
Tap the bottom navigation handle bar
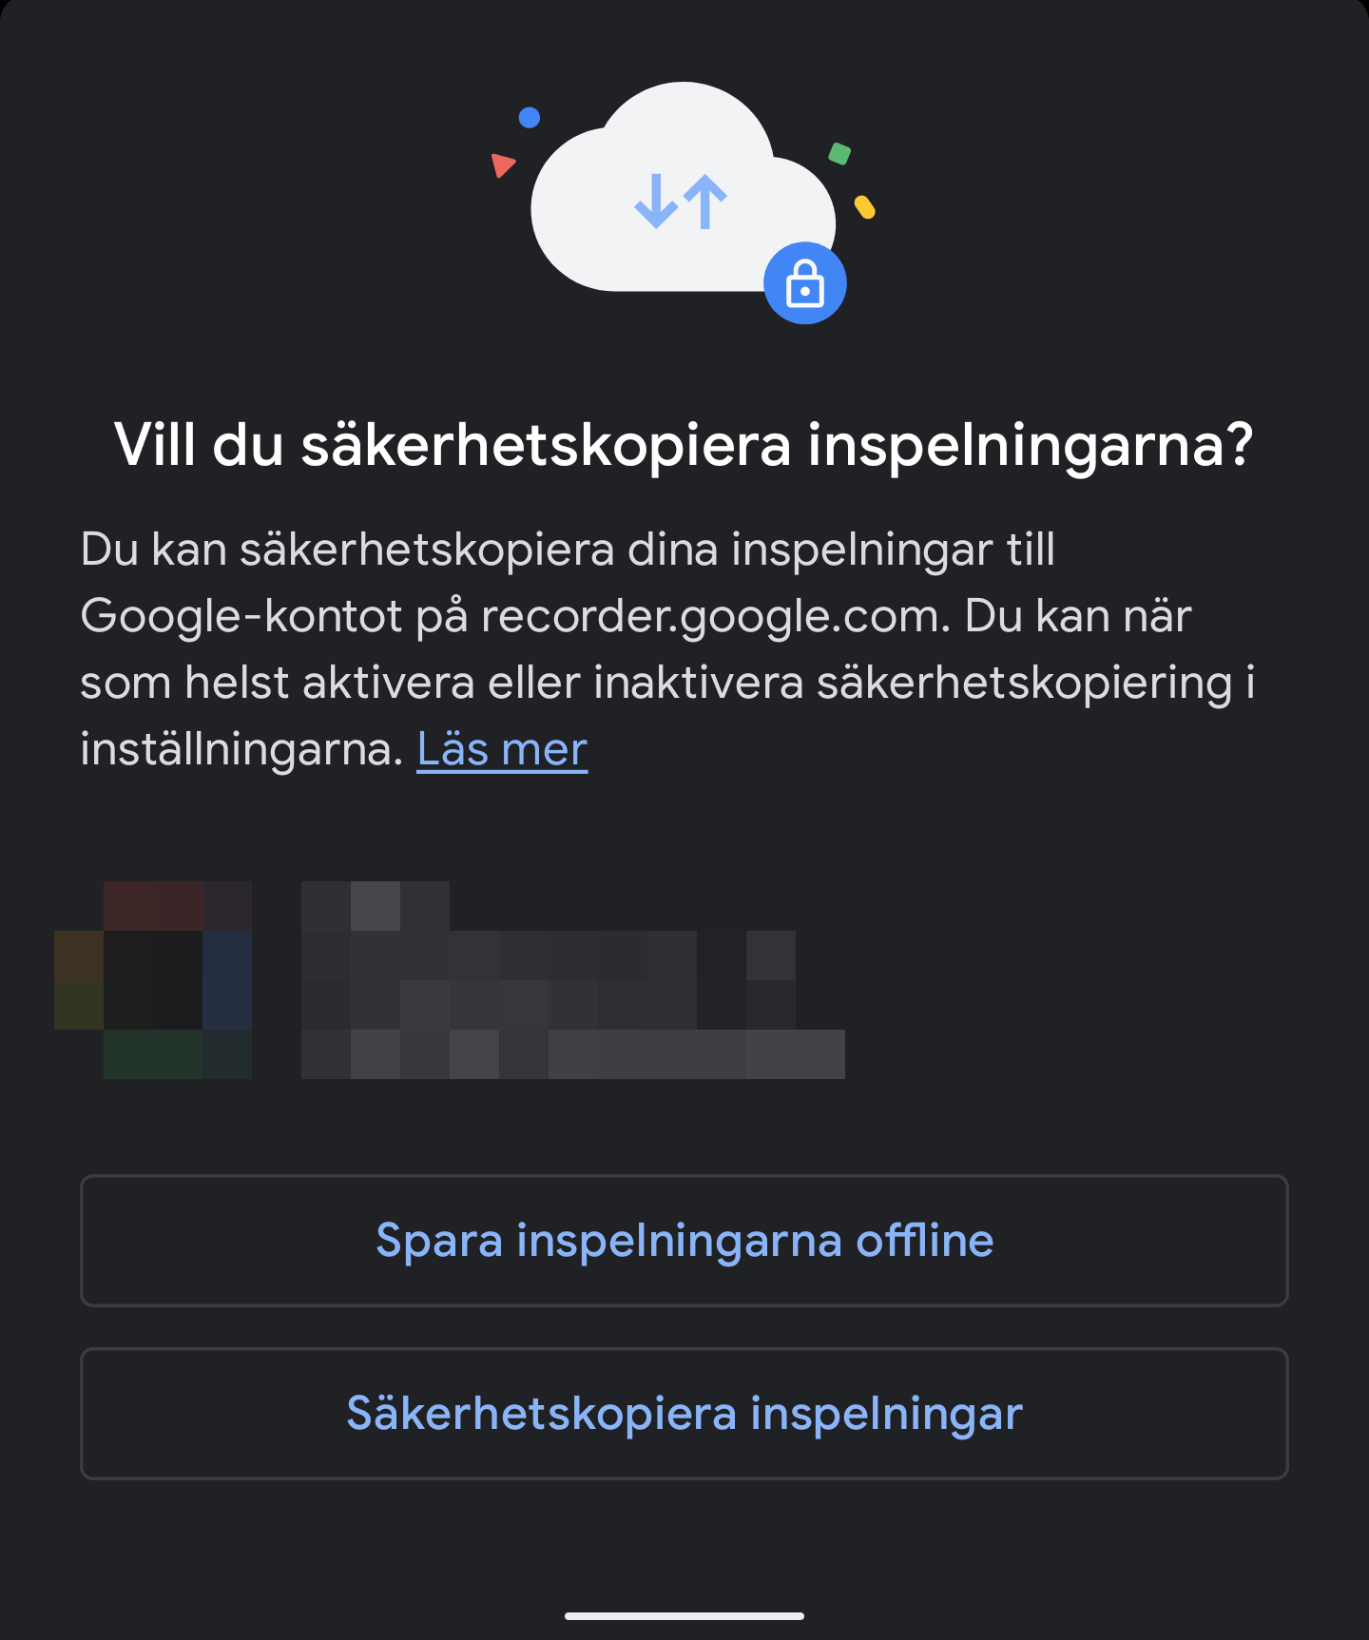tap(684, 1615)
